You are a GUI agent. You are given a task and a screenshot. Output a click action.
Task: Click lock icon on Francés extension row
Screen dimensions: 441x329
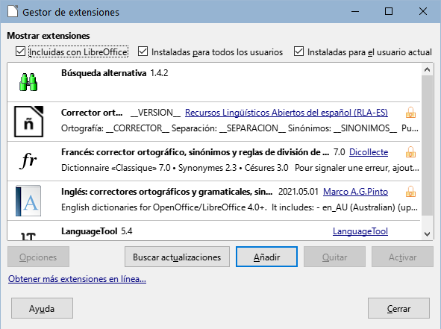click(x=410, y=152)
